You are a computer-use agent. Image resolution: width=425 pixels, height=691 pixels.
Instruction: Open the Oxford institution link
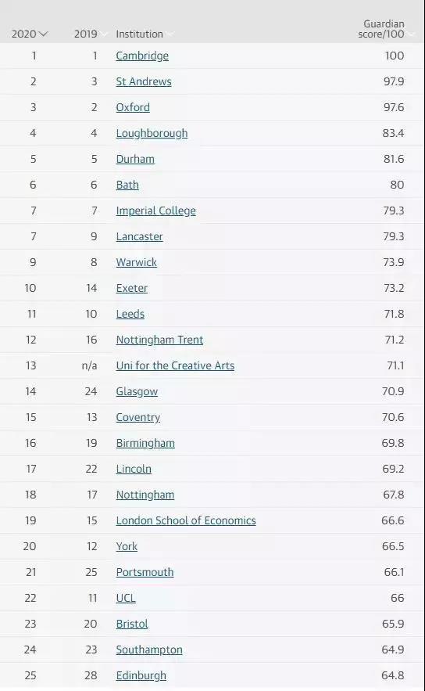click(133, 107)
